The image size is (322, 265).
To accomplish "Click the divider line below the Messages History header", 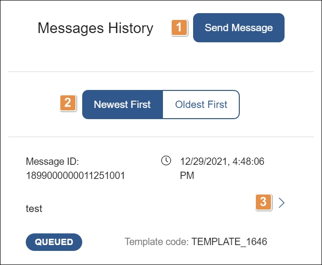I will pos(161,72).
